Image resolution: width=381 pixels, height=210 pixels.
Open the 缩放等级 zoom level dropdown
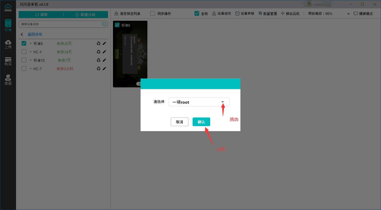tap(348, 13)
